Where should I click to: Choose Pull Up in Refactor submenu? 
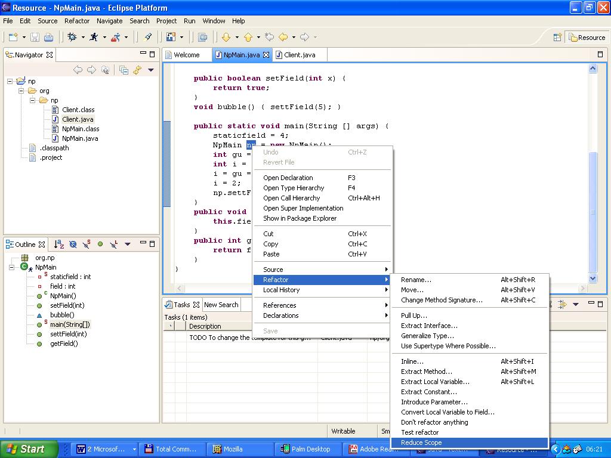click(469, 315)
